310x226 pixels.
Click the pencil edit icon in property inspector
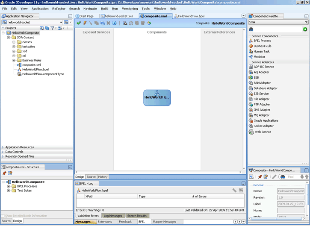pos(274,176)
